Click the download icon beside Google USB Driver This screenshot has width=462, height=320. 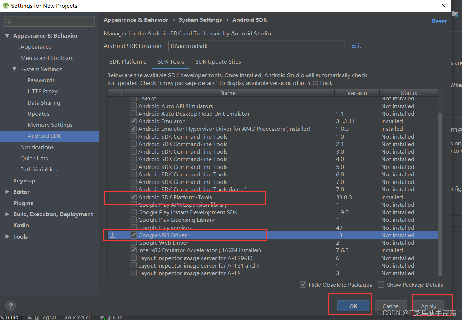(x=113, y=235)
